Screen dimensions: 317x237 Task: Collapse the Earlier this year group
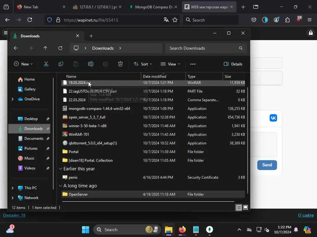click(60, 169)
